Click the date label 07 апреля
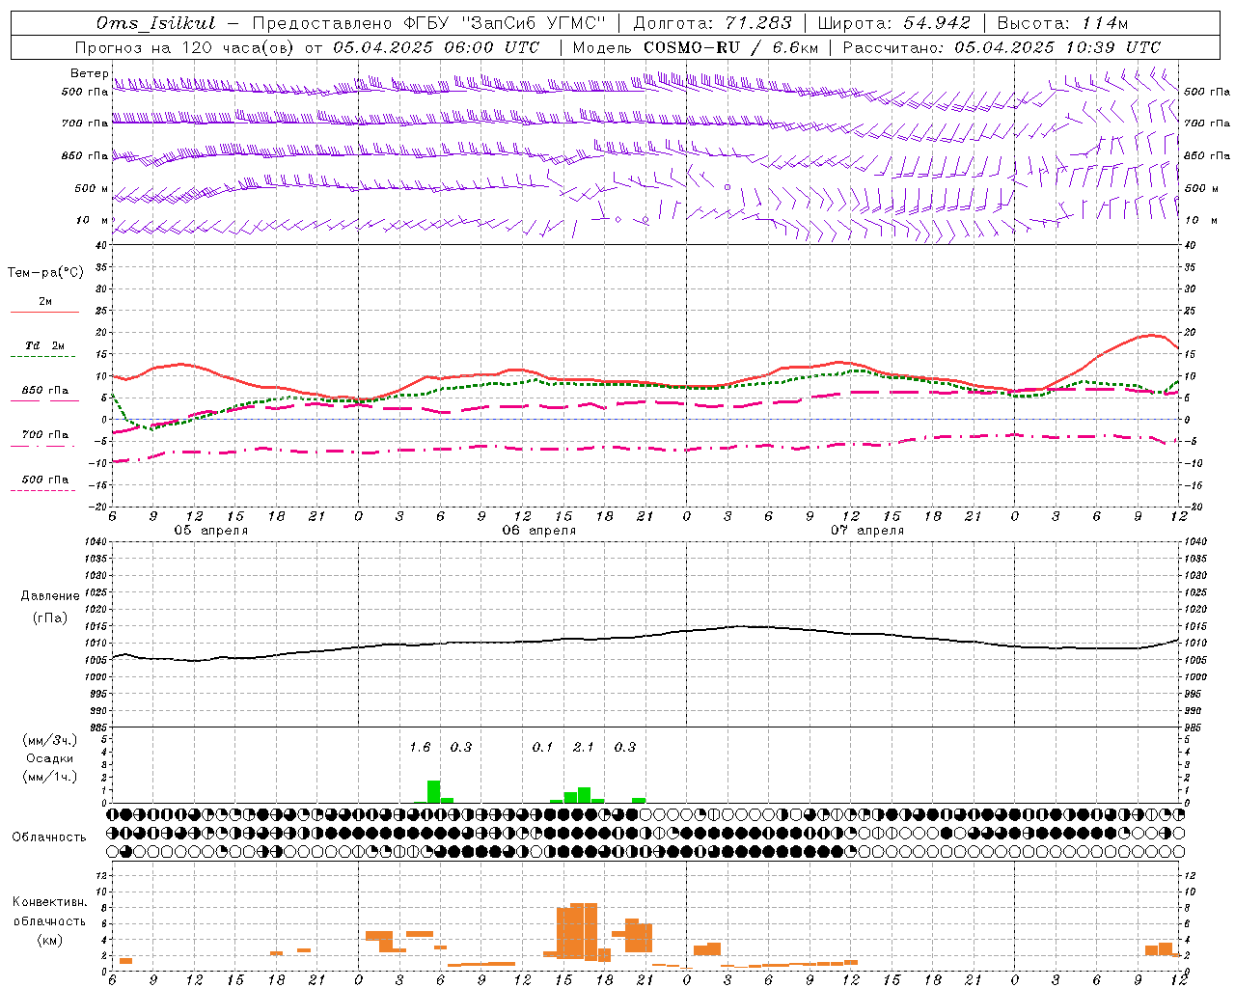 tap(866, 531)
